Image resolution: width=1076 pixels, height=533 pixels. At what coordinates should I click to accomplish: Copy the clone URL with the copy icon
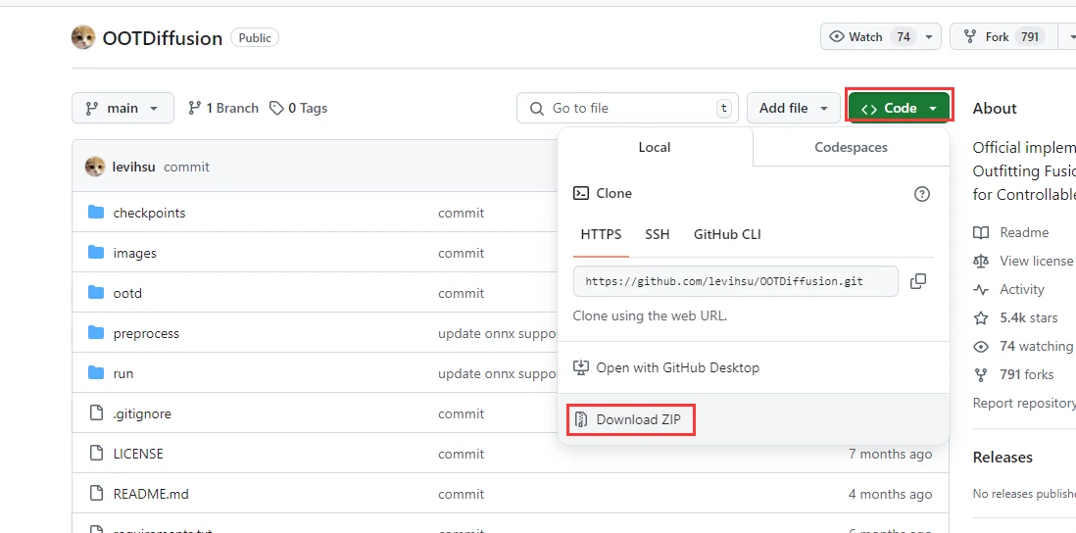pos(918,281)
